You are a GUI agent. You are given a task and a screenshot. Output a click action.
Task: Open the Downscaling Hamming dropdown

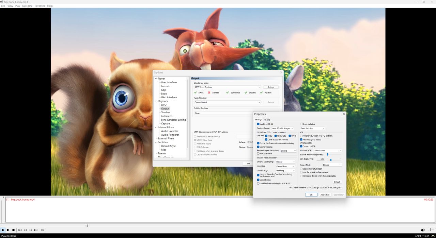coord(285,171)
